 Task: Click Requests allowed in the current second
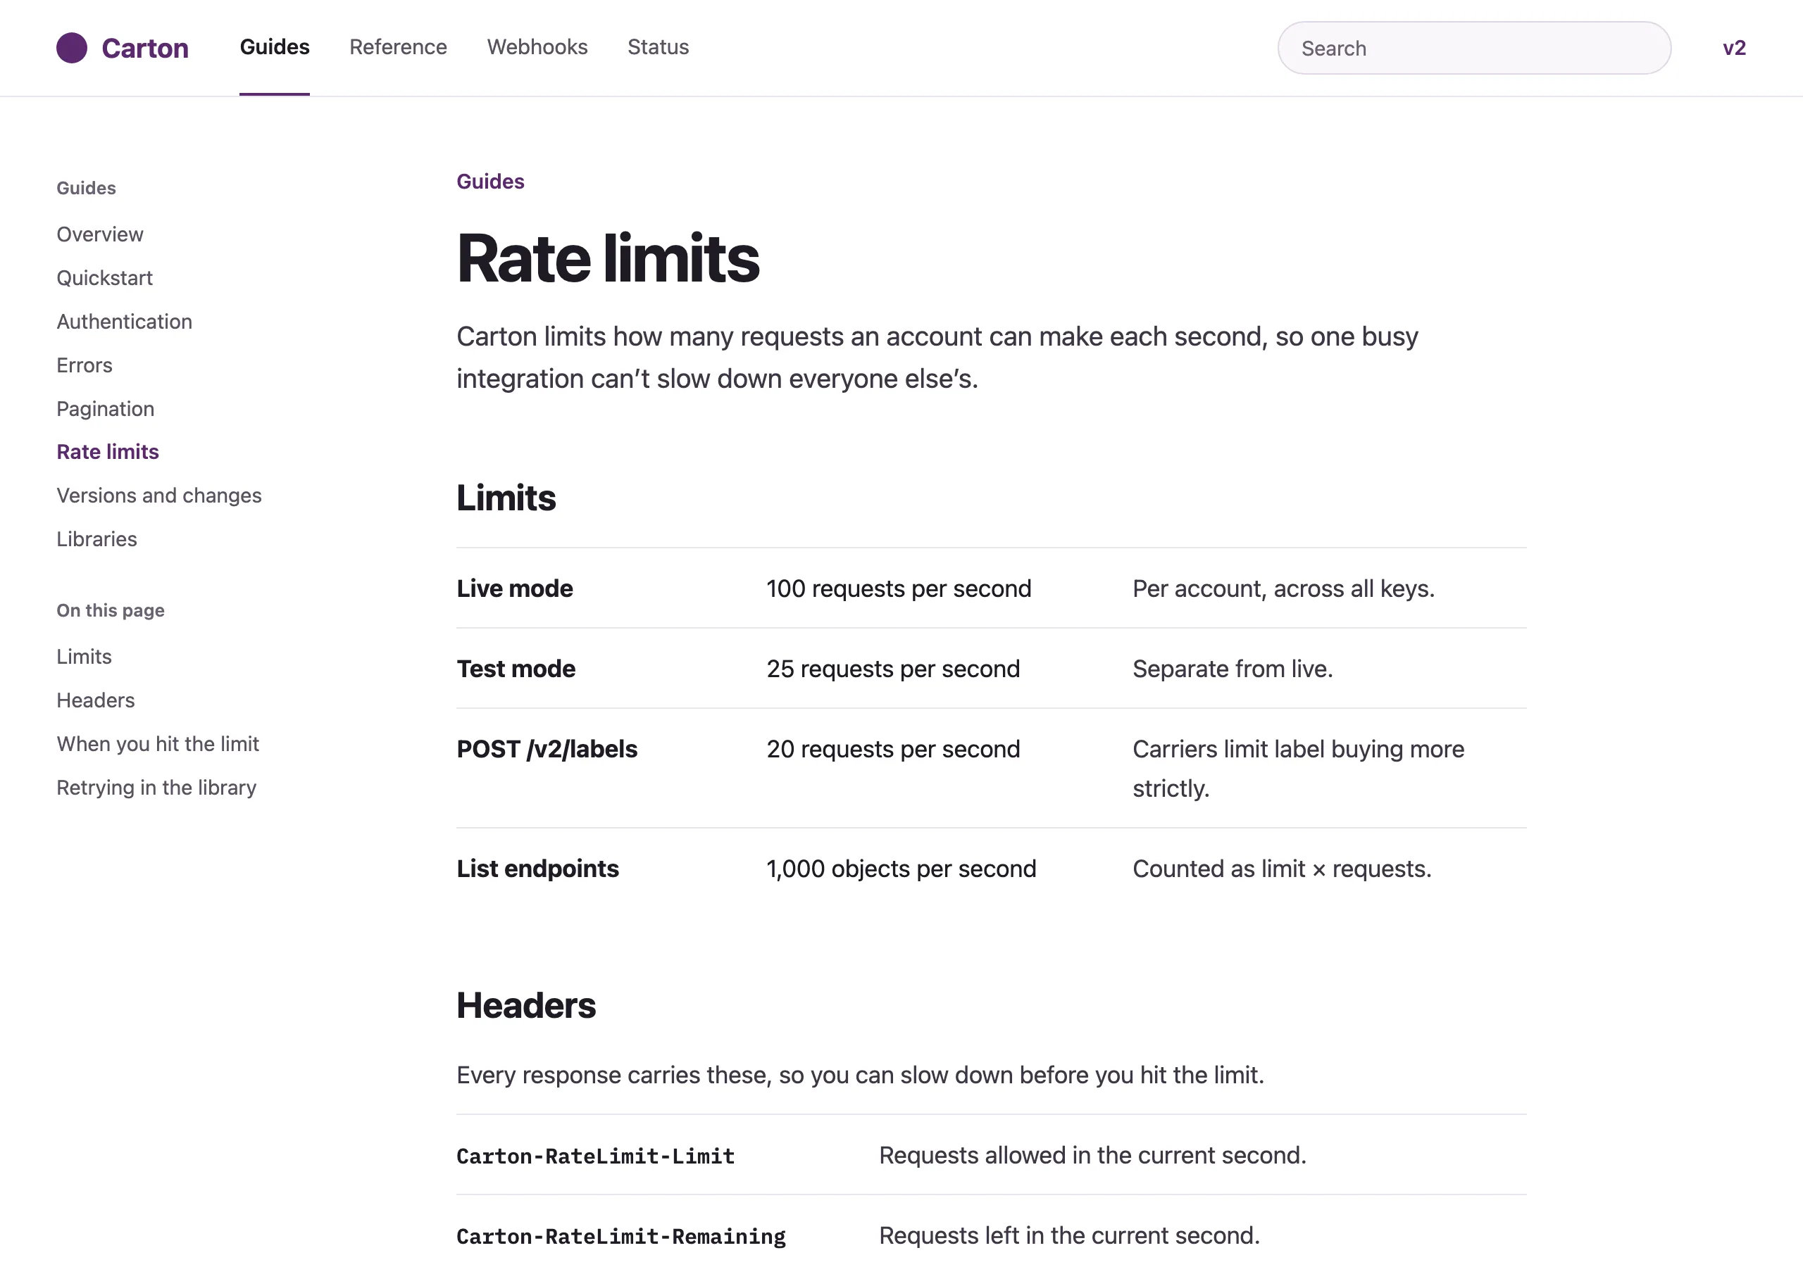point(1092,1155)
